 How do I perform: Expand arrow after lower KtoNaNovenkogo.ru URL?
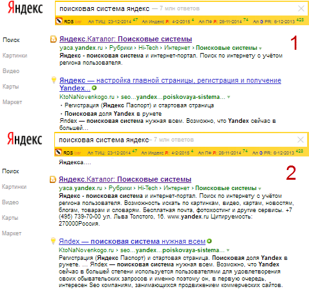coord(228,250)
